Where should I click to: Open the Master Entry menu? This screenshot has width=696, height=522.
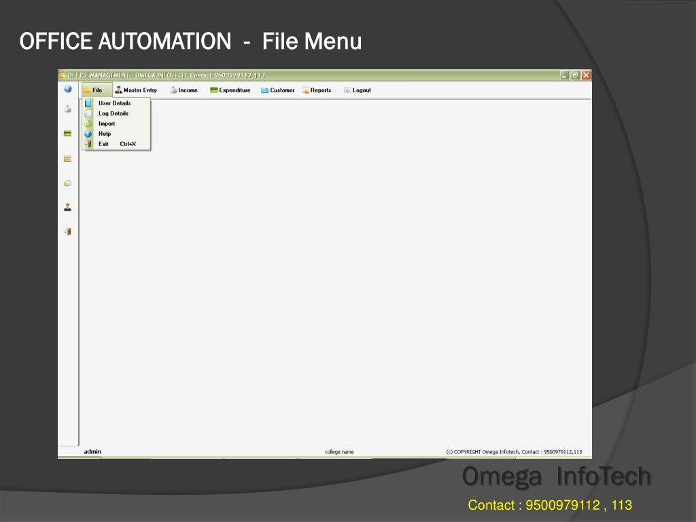pyautogui.click(x=136, y=90)
